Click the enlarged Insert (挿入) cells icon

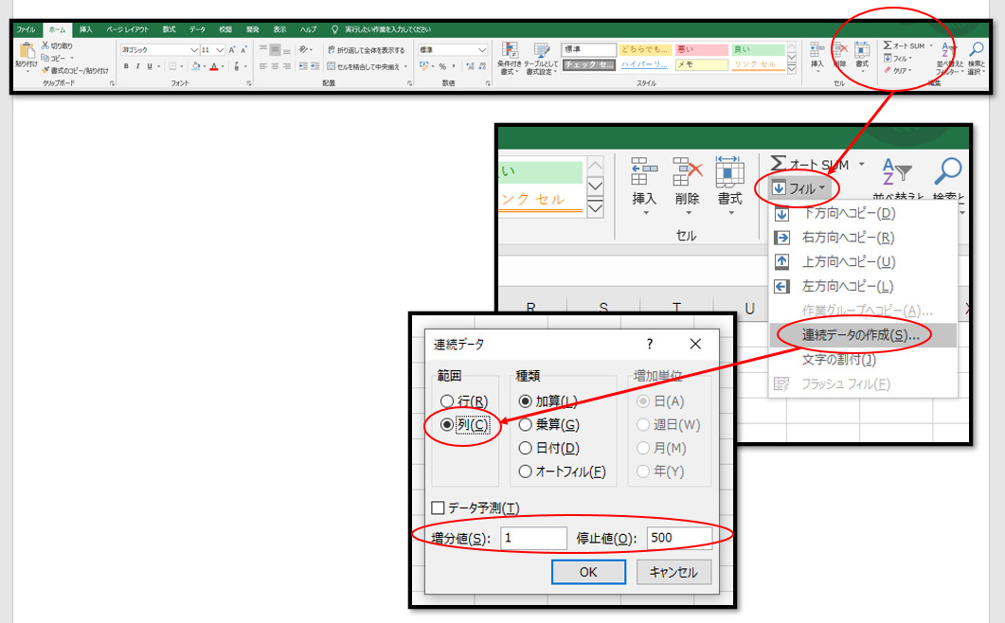(644, 172)
